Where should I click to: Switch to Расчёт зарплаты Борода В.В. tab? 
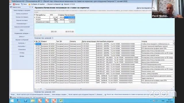tap(33, 94)
